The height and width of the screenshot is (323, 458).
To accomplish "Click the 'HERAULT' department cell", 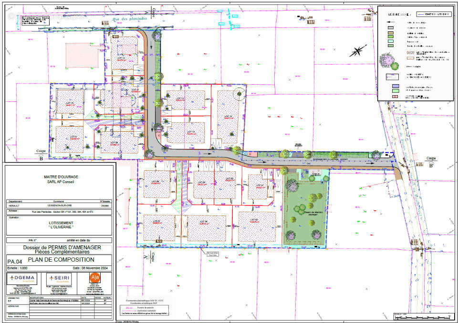I will tap(13, 206).
